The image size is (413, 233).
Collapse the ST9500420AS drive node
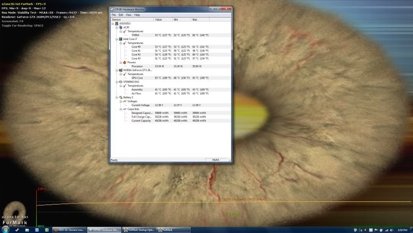pos(117,82)
